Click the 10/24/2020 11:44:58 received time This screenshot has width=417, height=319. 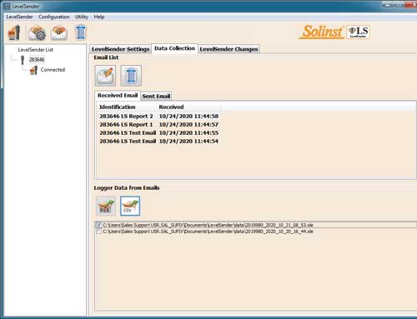[188, 116]
